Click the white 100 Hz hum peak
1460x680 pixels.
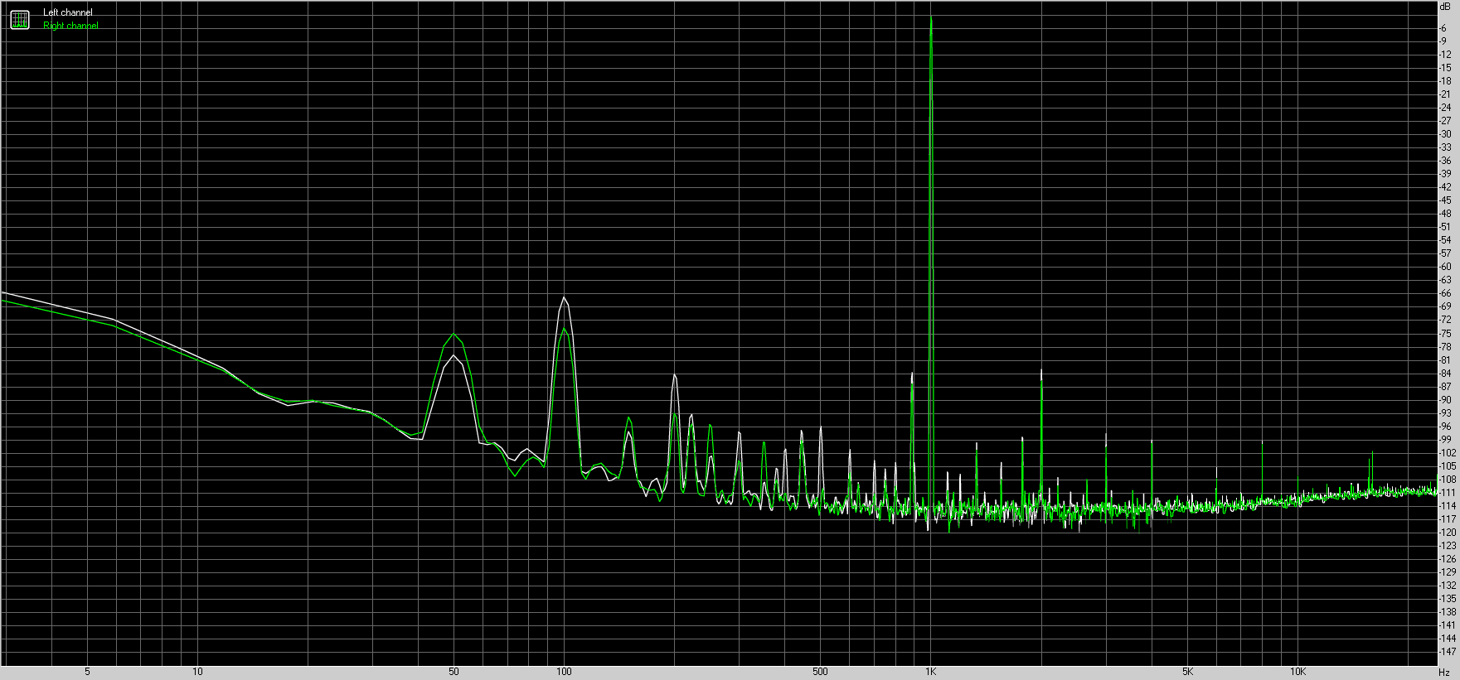click(564, 297)
